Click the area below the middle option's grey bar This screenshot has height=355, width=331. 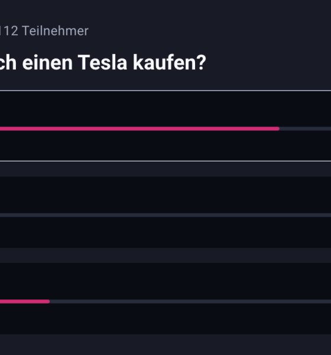click(x=165, y=233)
